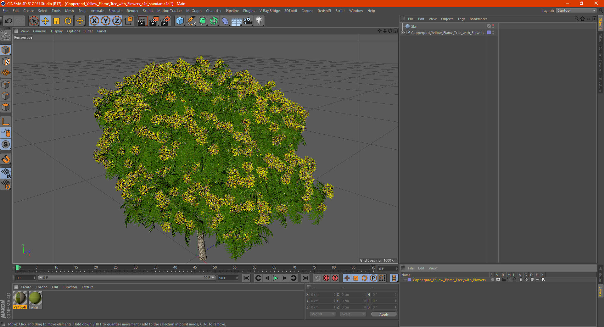Open the Content Browser side tab

pos(601,59)
